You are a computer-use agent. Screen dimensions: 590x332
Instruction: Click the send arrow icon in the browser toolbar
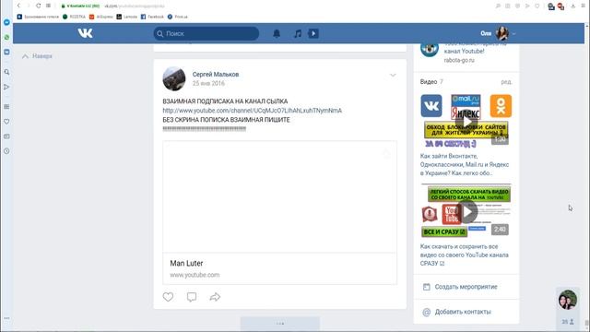[527, 6]
